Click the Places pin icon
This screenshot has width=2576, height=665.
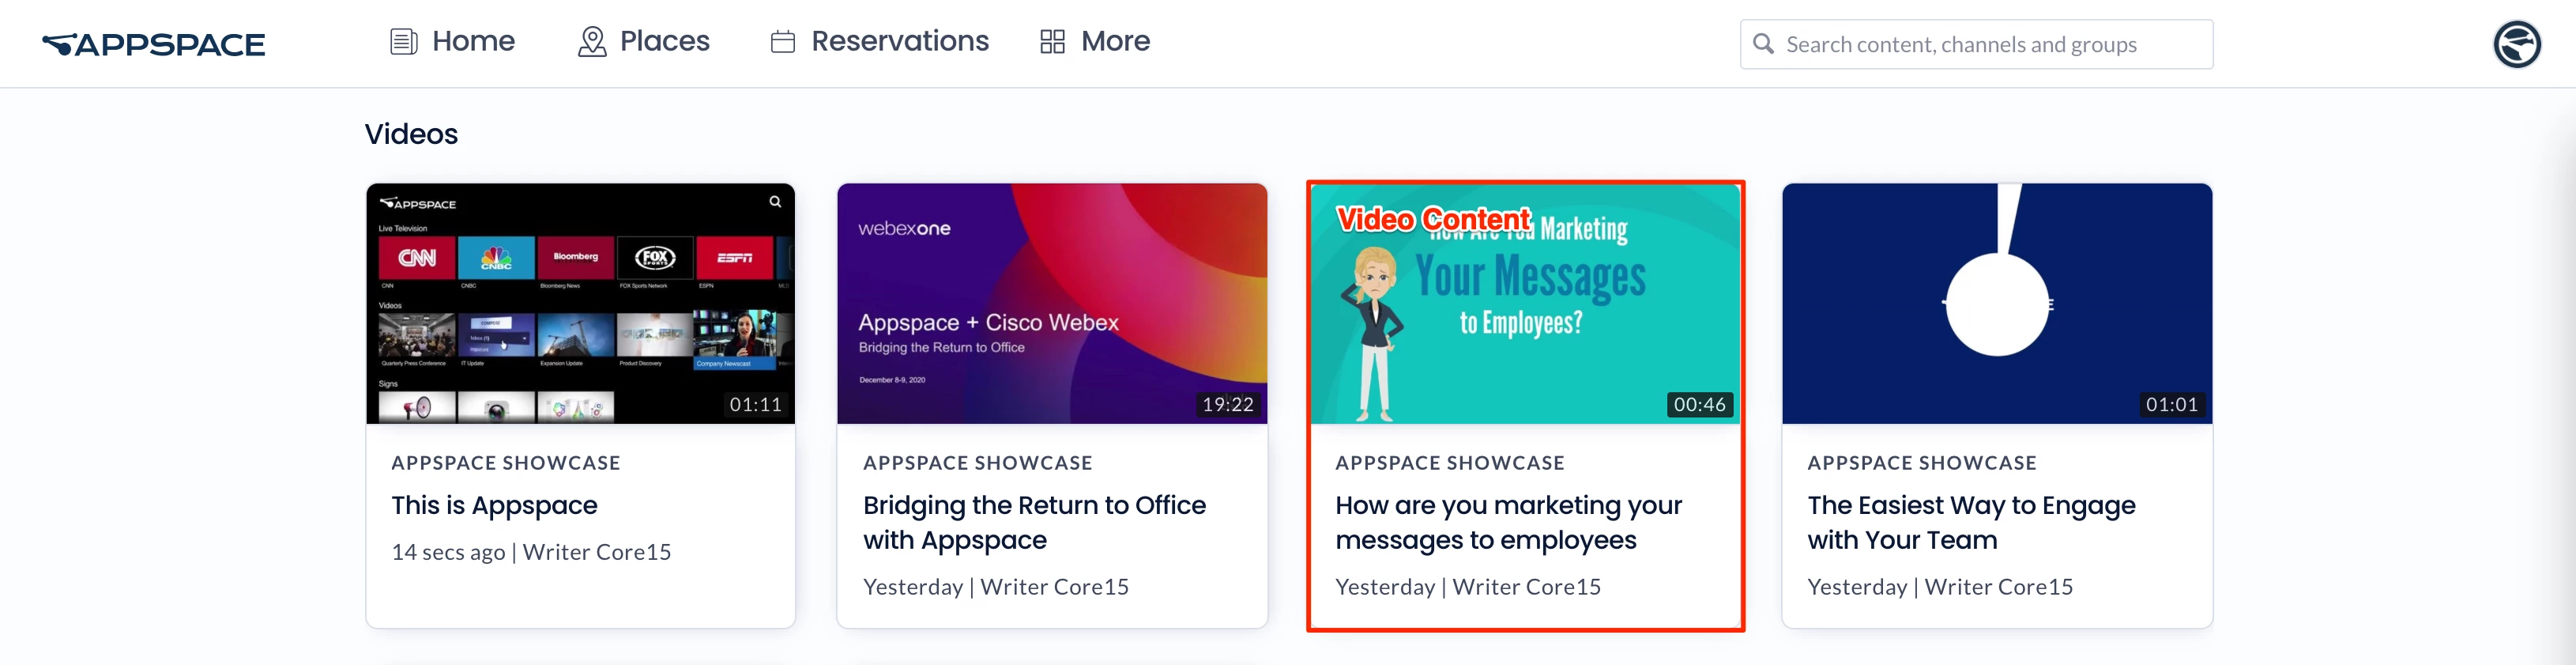[592, 42]
